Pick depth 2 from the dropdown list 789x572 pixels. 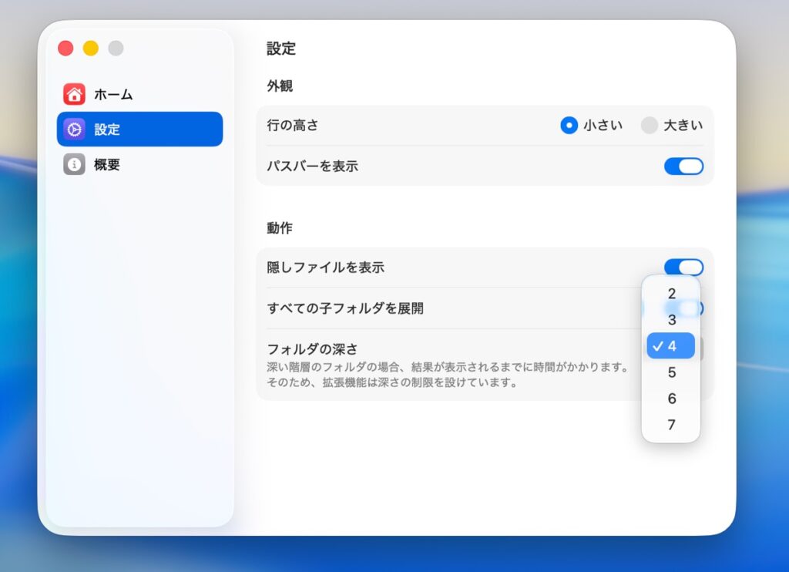[671, 294]
